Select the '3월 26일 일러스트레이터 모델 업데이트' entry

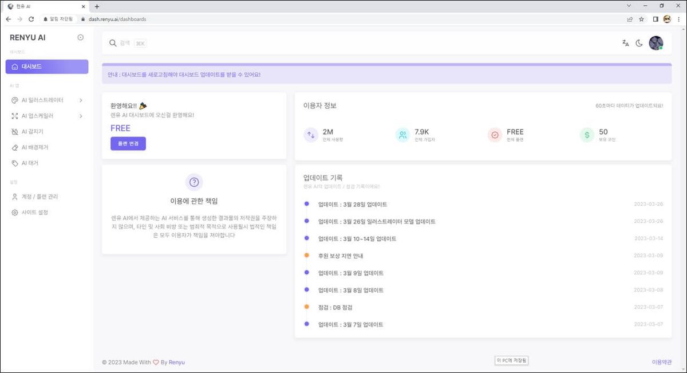pyautogui.click(x=377, y=222)
